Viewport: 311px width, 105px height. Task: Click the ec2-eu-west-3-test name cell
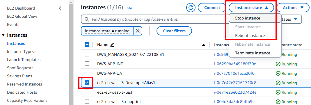click(x=115, y=92)
